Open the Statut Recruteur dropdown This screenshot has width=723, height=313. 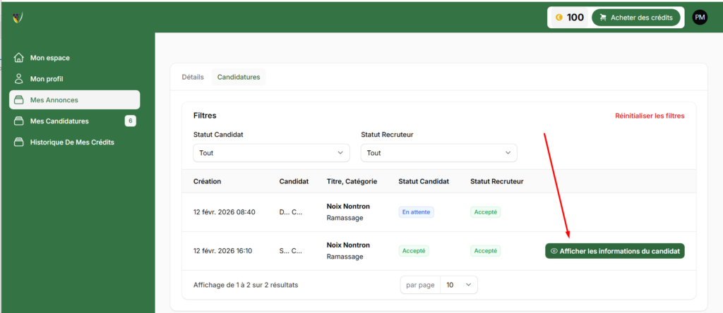click(438, 153)
